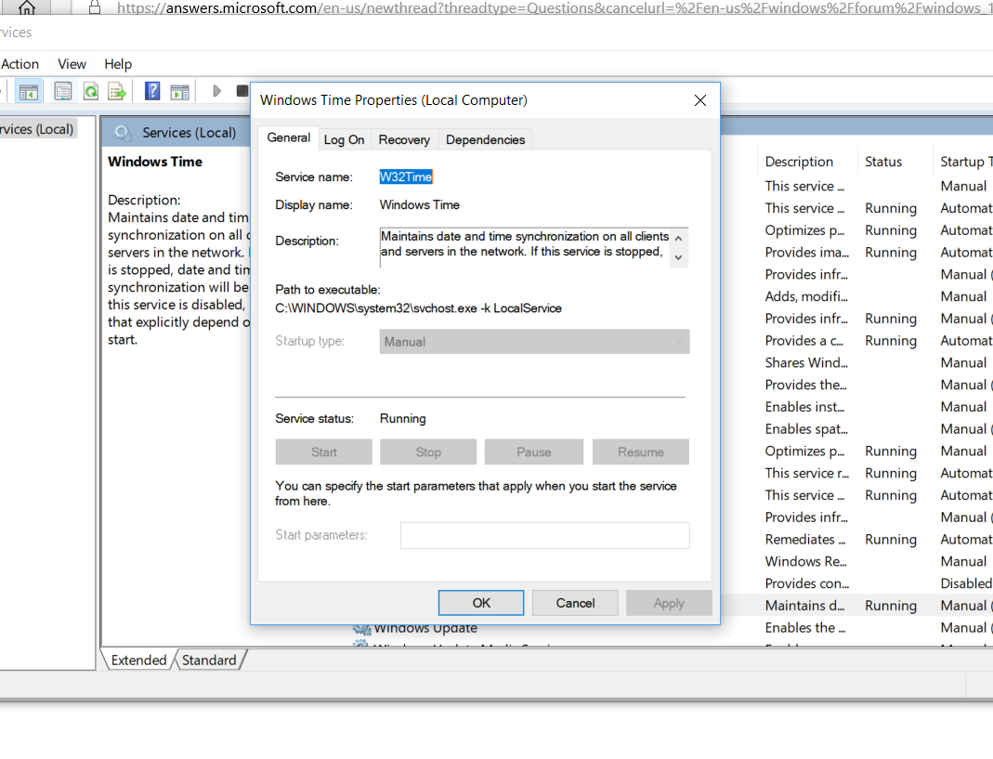Viewport: 993px width, 759px height.
Task: Open the Action menu
Action: click(x=20, y=64)
